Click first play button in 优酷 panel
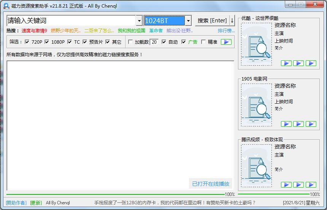The width and height of the screenshot is (327, 210). click(x=286, y=63)
